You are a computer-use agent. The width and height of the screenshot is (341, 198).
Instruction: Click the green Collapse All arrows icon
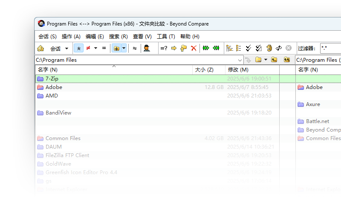[x=216, y=48]
